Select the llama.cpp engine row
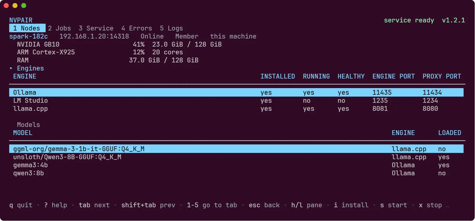This screenshot has height=221, width=475. (236, 108)
